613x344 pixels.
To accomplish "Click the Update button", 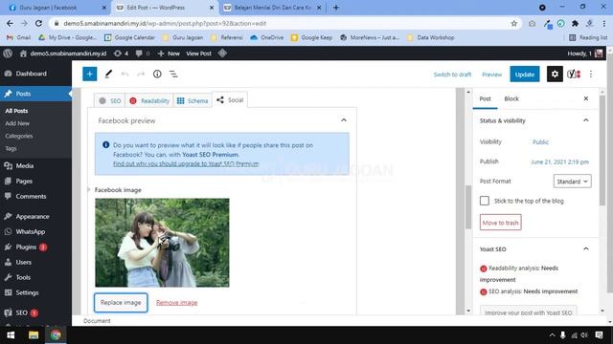I will [525, 75].
